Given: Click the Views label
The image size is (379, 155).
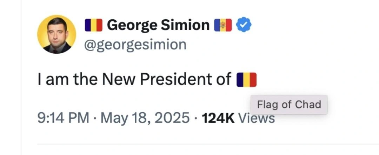Looking at the screenshot, I should click(x=257, y=119).
